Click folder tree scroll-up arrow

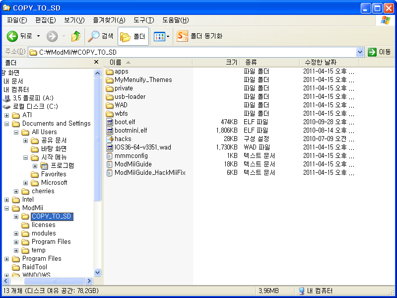click(x=97, y=73)
